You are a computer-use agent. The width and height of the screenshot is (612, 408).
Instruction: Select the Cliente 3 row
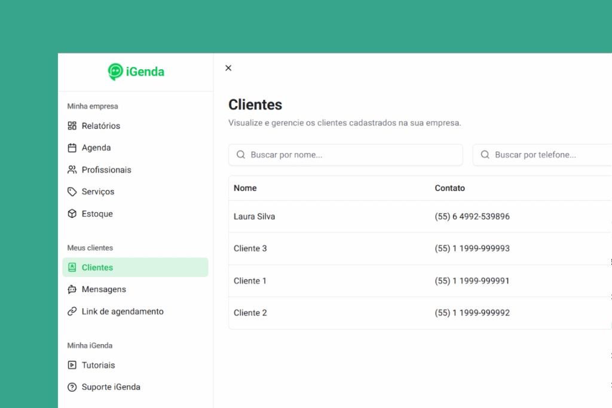click(250, 249)
